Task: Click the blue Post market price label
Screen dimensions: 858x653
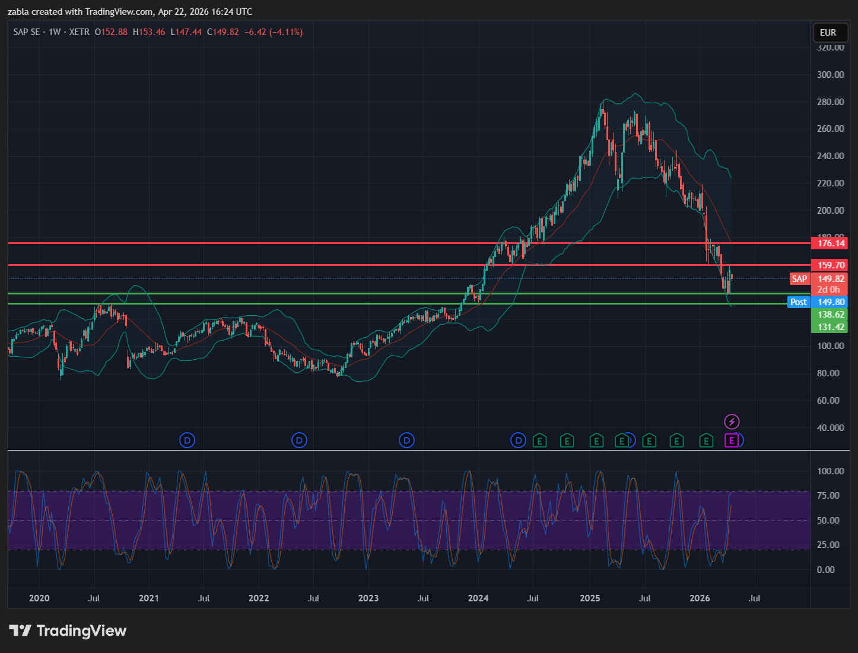Action: pyautogui.click(x=798, y=302)
